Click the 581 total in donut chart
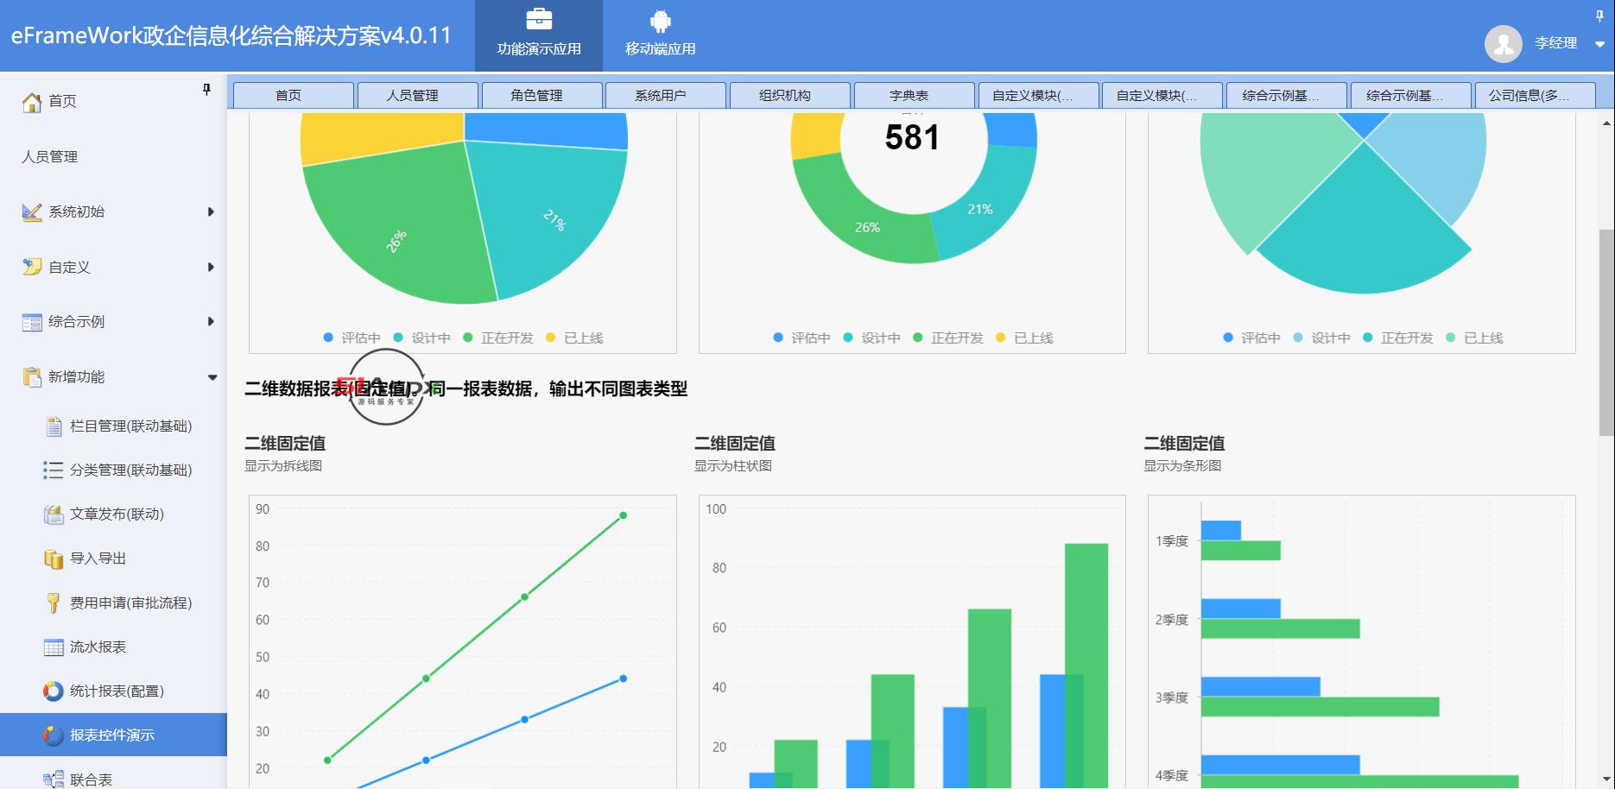This screenshot has height=789, width=1615. (x=912, y=138)
